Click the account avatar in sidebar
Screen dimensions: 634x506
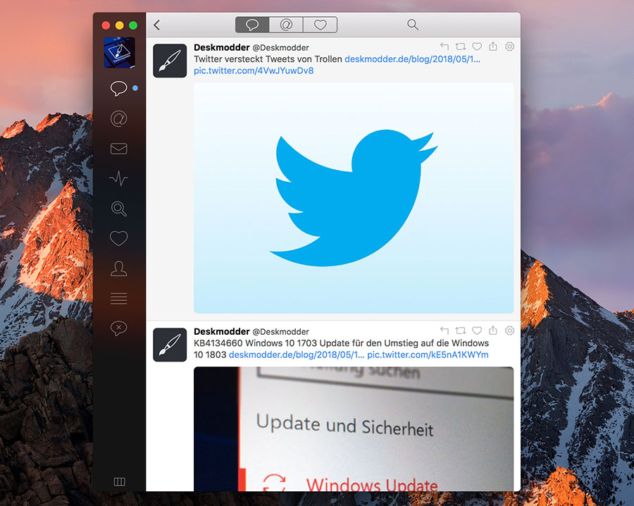coord(119,53)
